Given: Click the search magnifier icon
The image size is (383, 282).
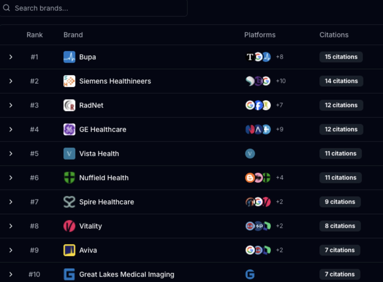Looking at the screenshot, I should [x=6, y=8].
